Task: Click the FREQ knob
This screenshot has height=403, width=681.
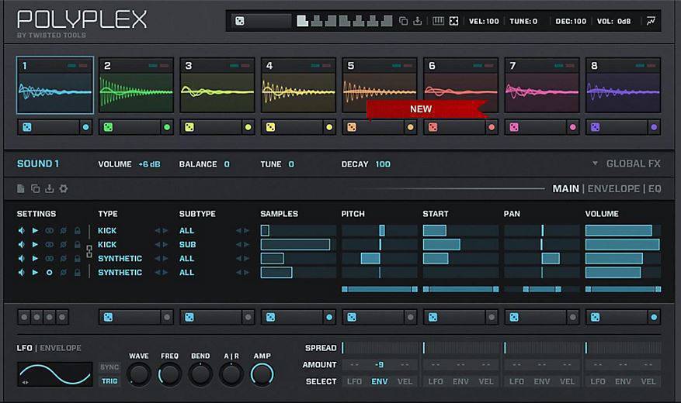Action: tap(169, 374)
